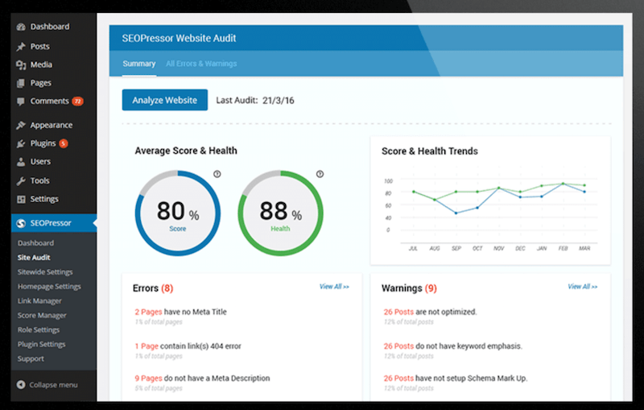Open the Posts menu

[x=39, y=47]
